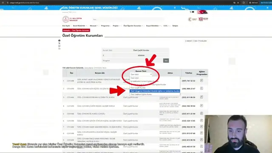Click the Kurum Adı column header
Screen dimensions: 272x153
[100, 73]
